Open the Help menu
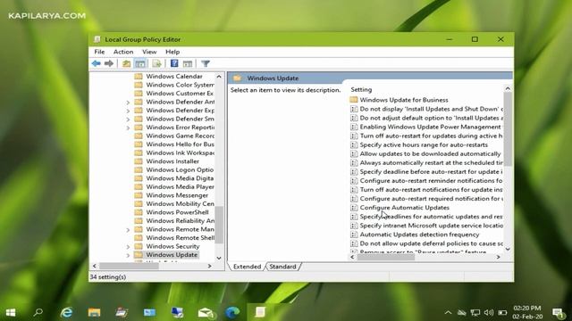 [172, 52]
